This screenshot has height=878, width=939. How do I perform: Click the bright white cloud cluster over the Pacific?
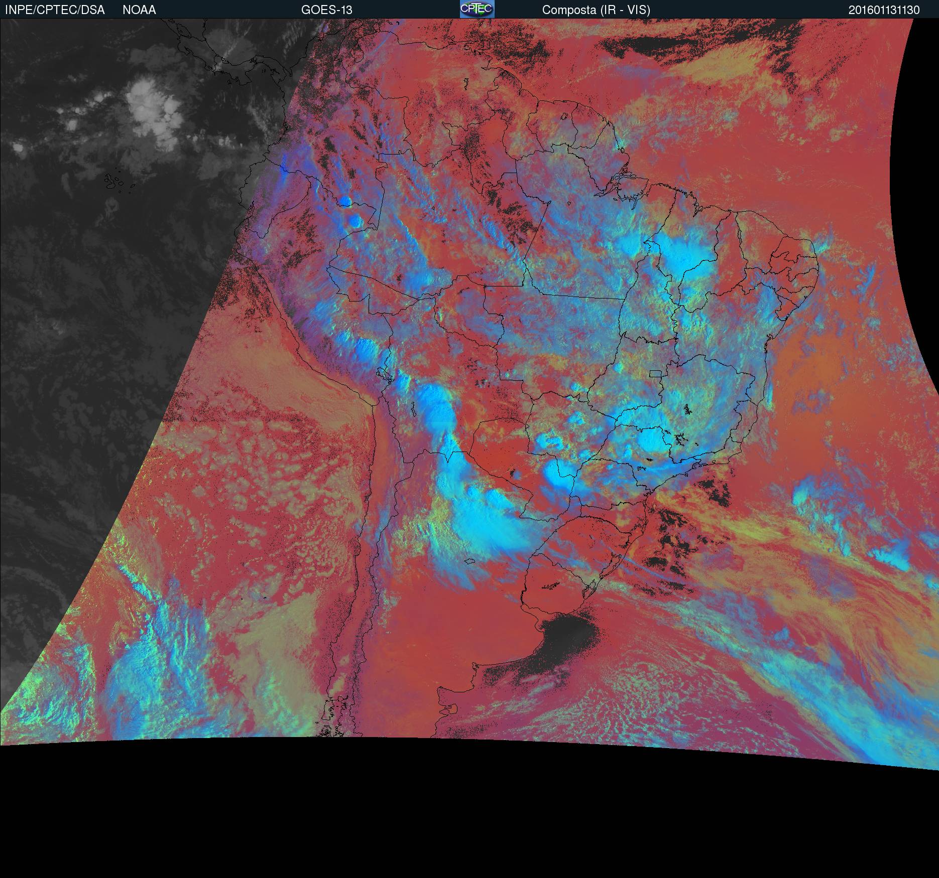(153, 110)
